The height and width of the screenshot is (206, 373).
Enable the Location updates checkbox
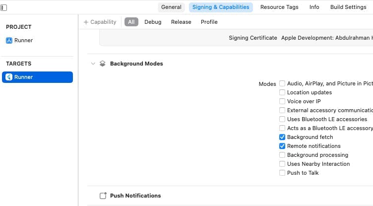click(x=282, y=92)
